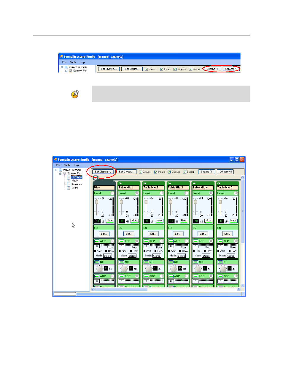Click the SoundStructure Studio app icon in lower title bar
This screenshot has width=283, height=367.
point(55,160)
